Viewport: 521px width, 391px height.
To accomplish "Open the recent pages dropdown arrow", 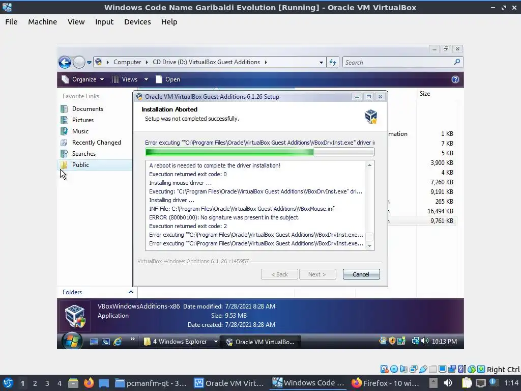I will pyautogui.click(x=89, y=63).
